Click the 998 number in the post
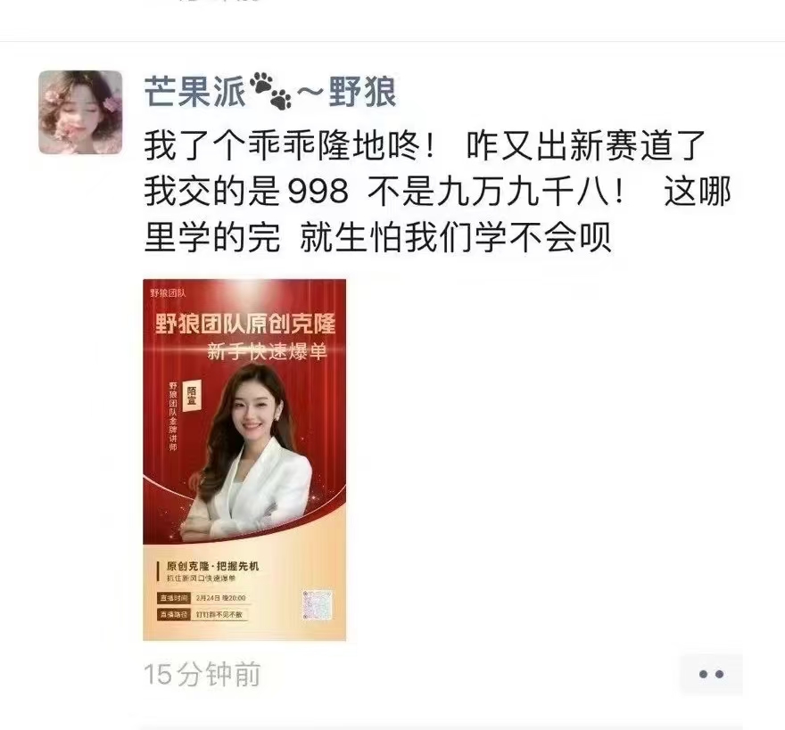The height and width of the screenshot is (730, 785). tap(318, 191)
